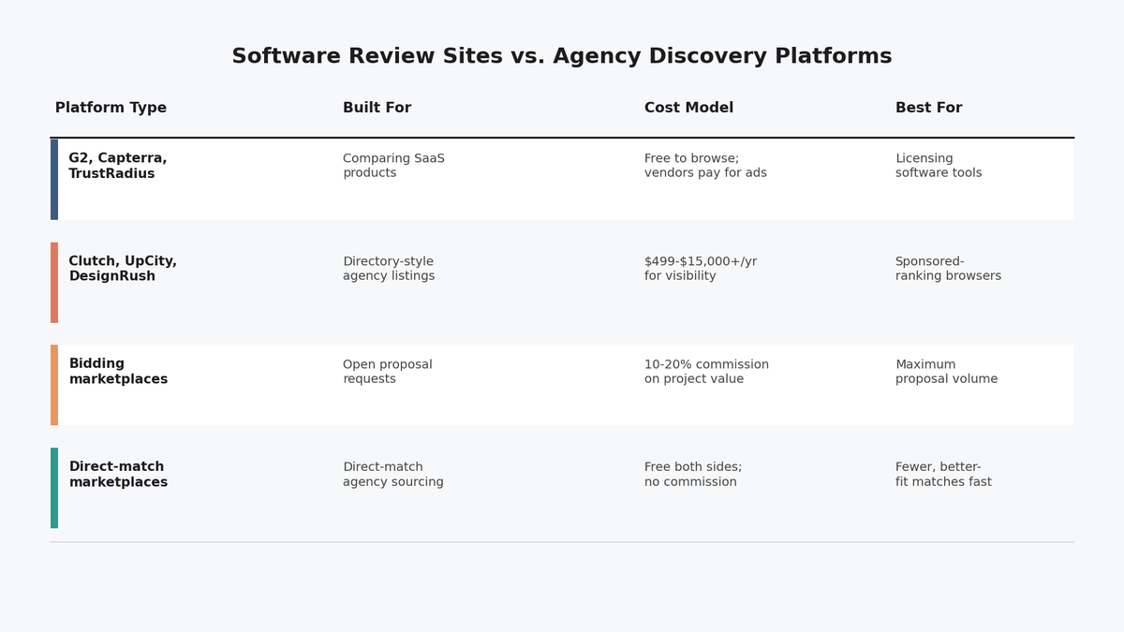This screenshot has width=1124, height=632.
Task: Select the 'Platform Type' column header
Action: (111, 109)
